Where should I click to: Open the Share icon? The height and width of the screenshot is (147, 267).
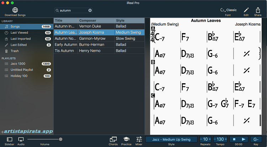coord(258,10)
